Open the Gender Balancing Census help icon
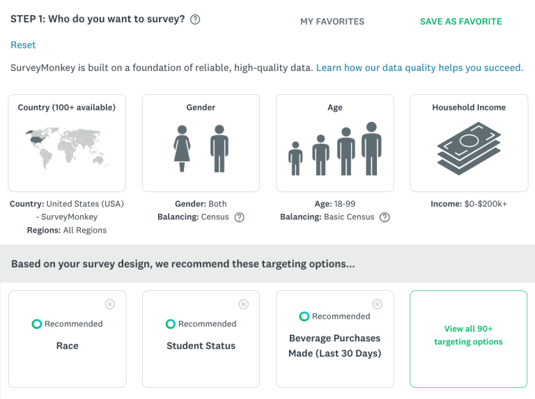Image resolution: width=535 pixels, height=399 pixels. pos(240,217)
